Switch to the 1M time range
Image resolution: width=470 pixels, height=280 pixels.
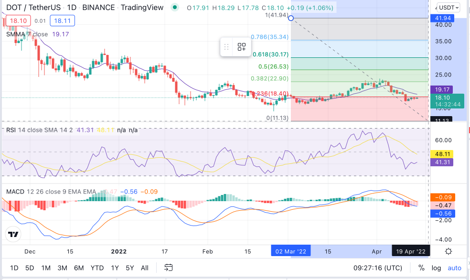coord(46,268)
